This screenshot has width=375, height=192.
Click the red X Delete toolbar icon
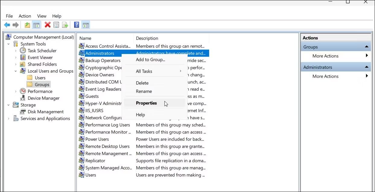(x=47, y=25)
